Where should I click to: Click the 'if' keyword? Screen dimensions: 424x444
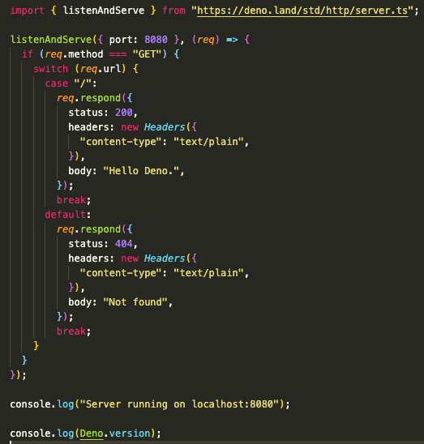click(x=28, y=54)
